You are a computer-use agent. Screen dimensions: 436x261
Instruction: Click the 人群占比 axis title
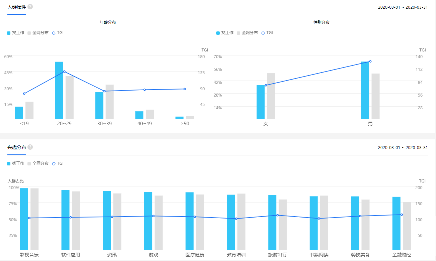[16, 181]
